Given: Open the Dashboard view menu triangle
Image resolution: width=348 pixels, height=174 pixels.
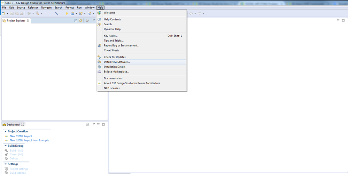Looking at the screenshot, I should 94,124.
